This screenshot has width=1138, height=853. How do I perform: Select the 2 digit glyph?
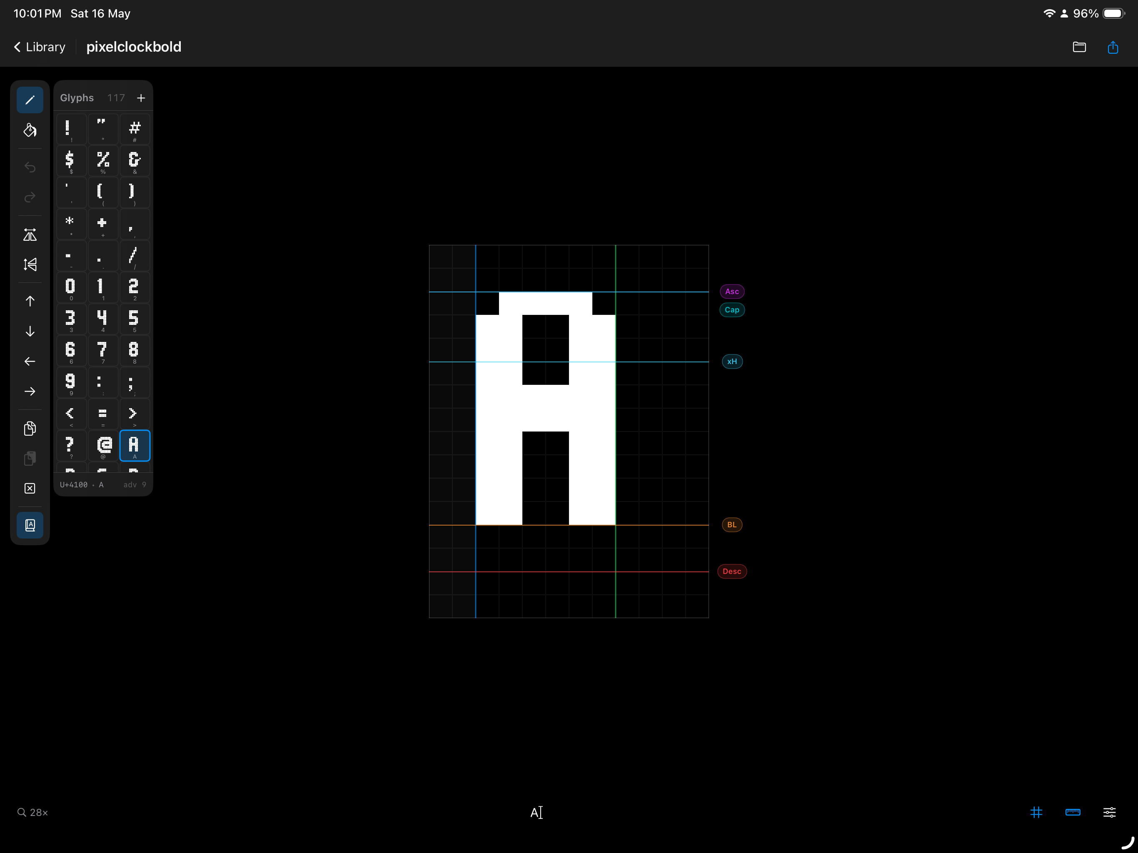(x=135, y=287)
